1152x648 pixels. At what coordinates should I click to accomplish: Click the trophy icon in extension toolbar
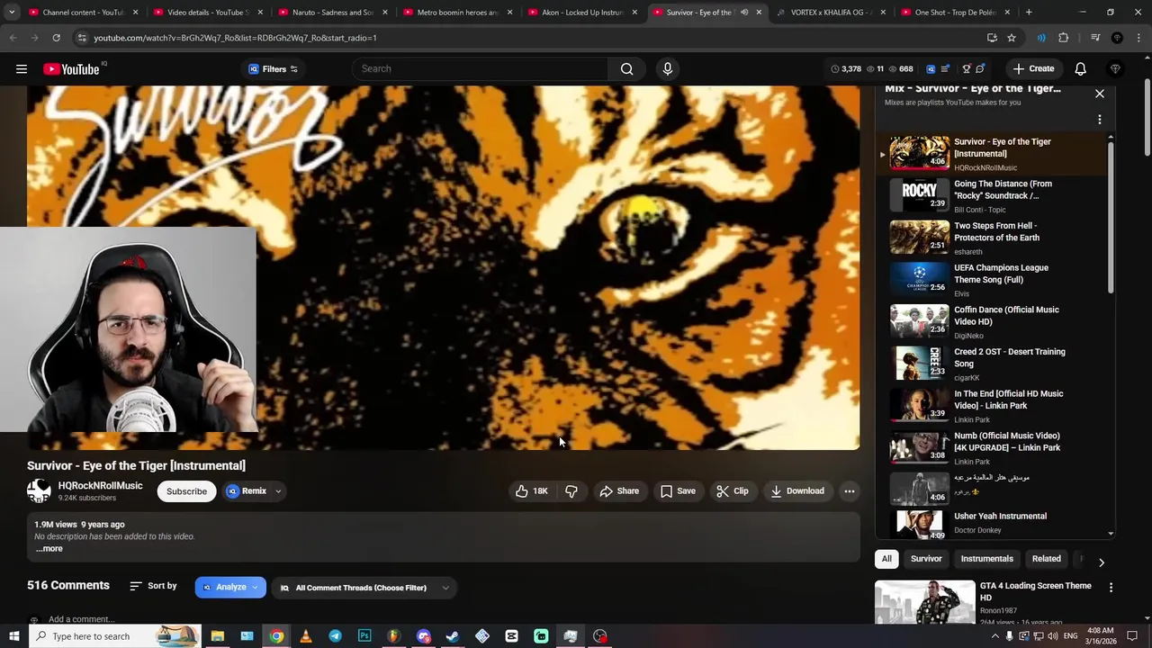click(966, 68)
